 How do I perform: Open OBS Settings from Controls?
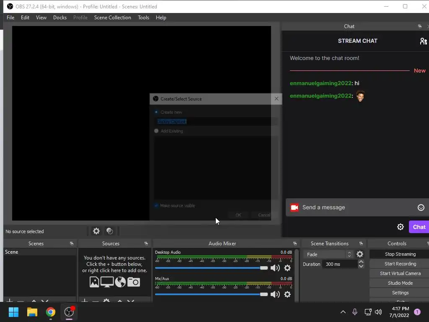click(x=400, y=293)
